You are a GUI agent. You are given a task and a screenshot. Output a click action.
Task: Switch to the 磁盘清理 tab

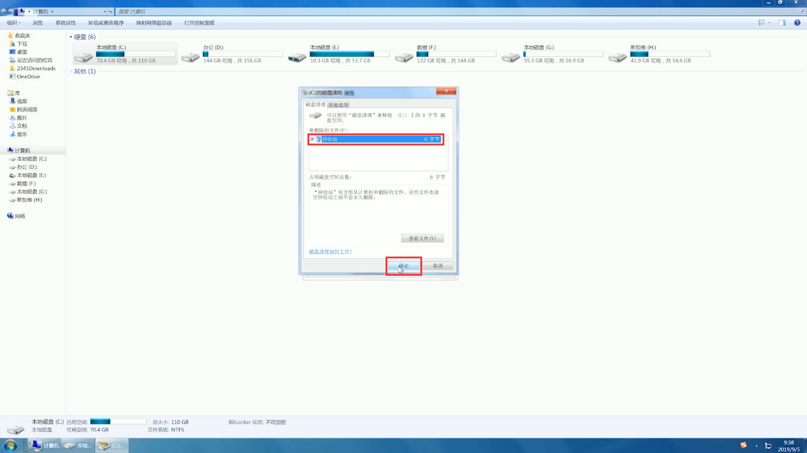[x=315, y=105]
